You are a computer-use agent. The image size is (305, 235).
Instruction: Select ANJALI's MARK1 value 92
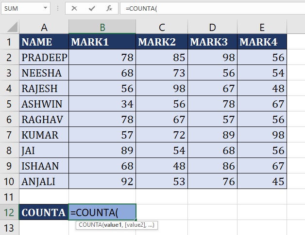click(102, 182)
